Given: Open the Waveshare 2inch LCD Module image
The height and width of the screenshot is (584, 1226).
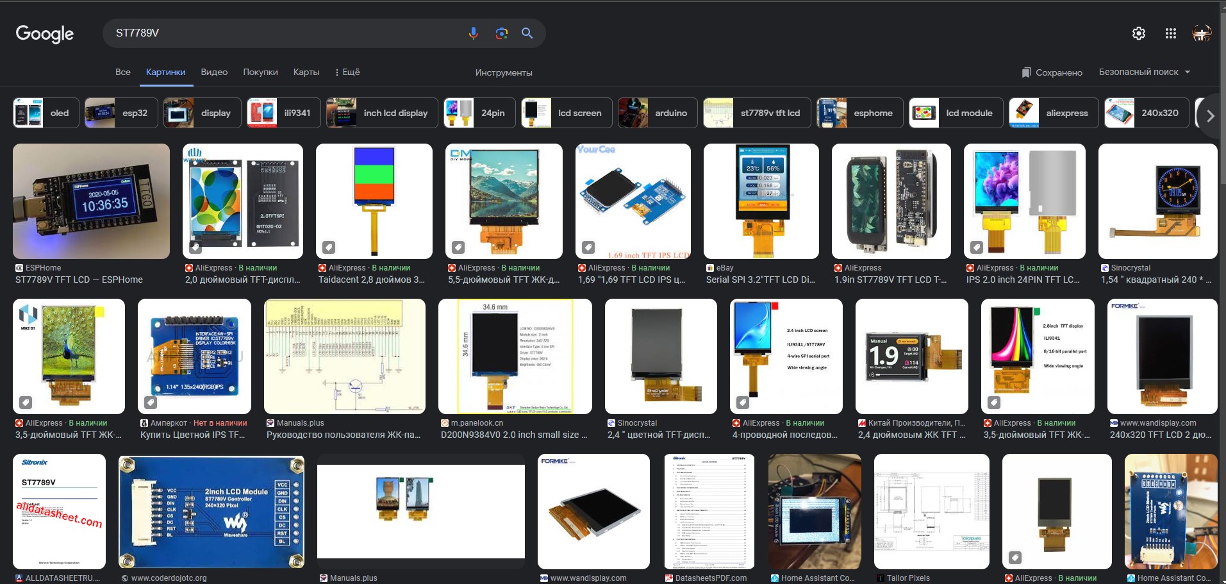Looking at the screenshot, I should (x=211, y=512).
